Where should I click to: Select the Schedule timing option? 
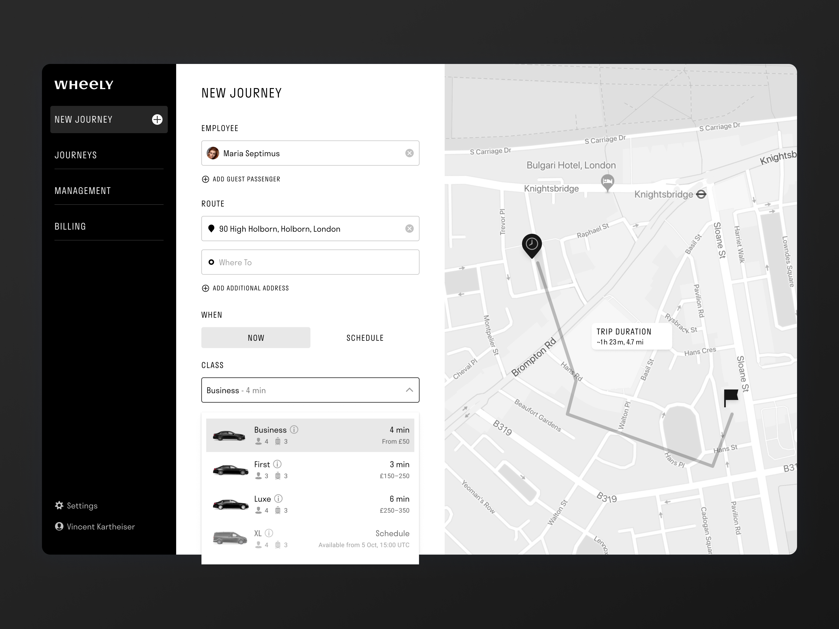coord(365,338)
